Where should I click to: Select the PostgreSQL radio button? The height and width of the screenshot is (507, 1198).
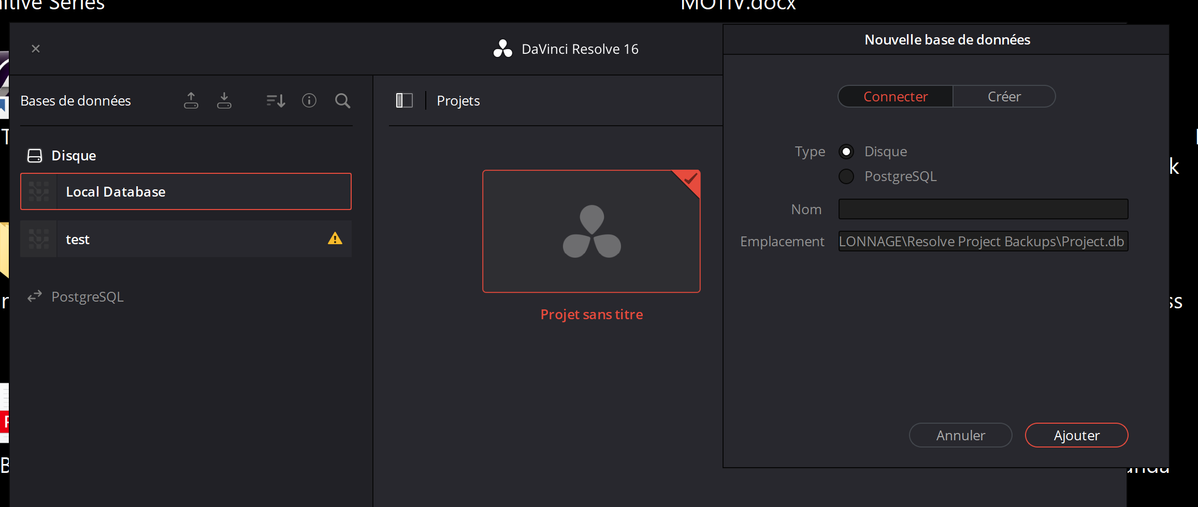846,176
